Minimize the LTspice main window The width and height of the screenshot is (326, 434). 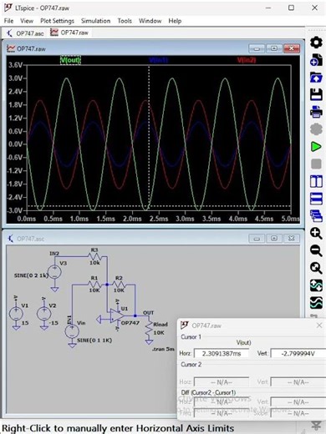pyautogui.click(x=268, y=8)
